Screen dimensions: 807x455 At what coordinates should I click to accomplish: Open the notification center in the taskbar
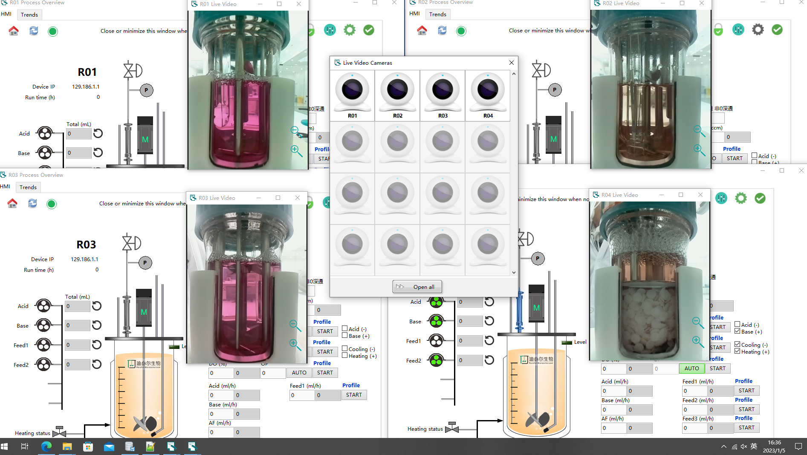click(798, 446)
